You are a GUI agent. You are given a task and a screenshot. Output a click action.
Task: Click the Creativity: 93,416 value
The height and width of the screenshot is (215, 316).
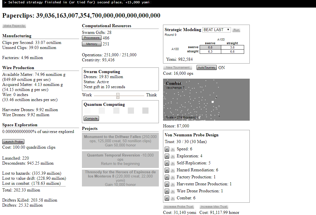tap(98, 60)
